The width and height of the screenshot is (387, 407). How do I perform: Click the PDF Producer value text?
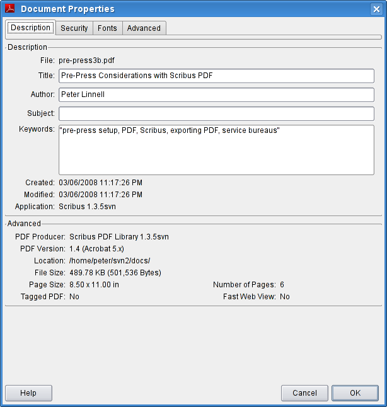(119, 237)
